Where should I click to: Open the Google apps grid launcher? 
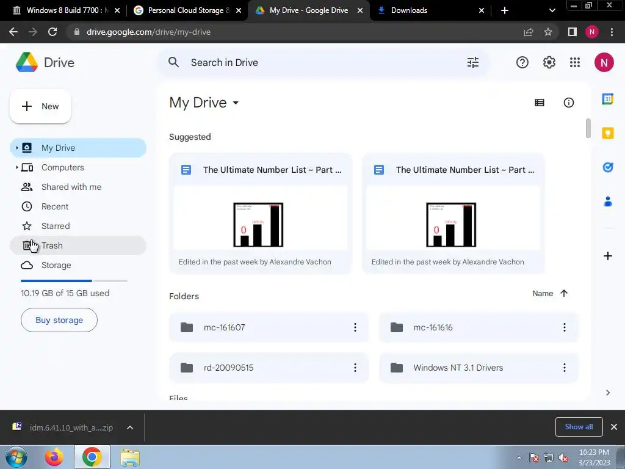pos(575,62)
